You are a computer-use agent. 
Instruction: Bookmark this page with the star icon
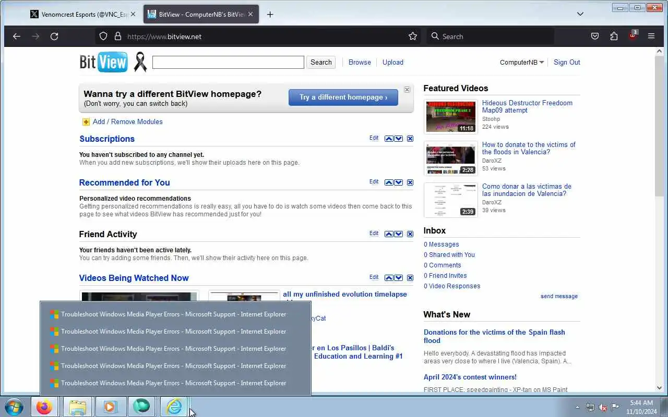[413, 36]
